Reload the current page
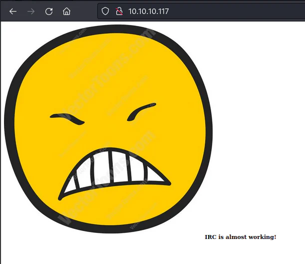Screen dimensions: 305x264 pyautogui.click(x=49, y=11)
